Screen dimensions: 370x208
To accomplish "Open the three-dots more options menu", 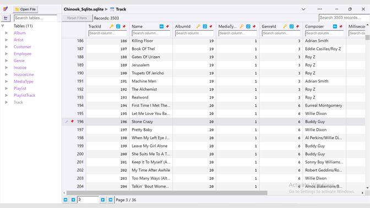I will point(319,9).
